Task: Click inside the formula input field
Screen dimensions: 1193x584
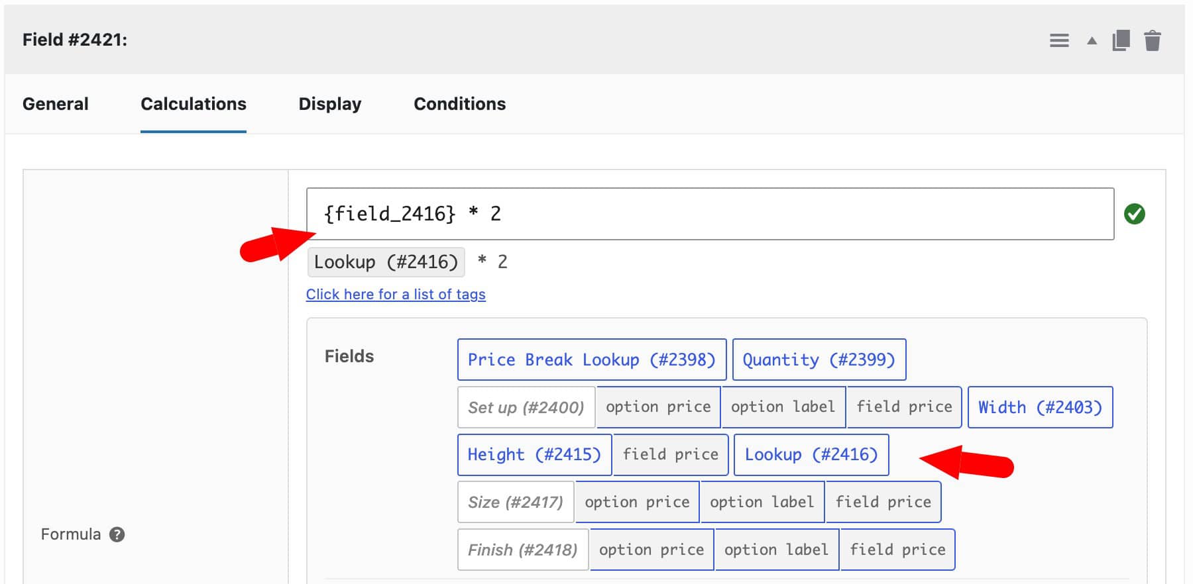Action: point(710,214)
